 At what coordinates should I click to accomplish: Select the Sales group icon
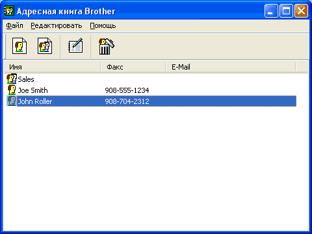point(12,79)
